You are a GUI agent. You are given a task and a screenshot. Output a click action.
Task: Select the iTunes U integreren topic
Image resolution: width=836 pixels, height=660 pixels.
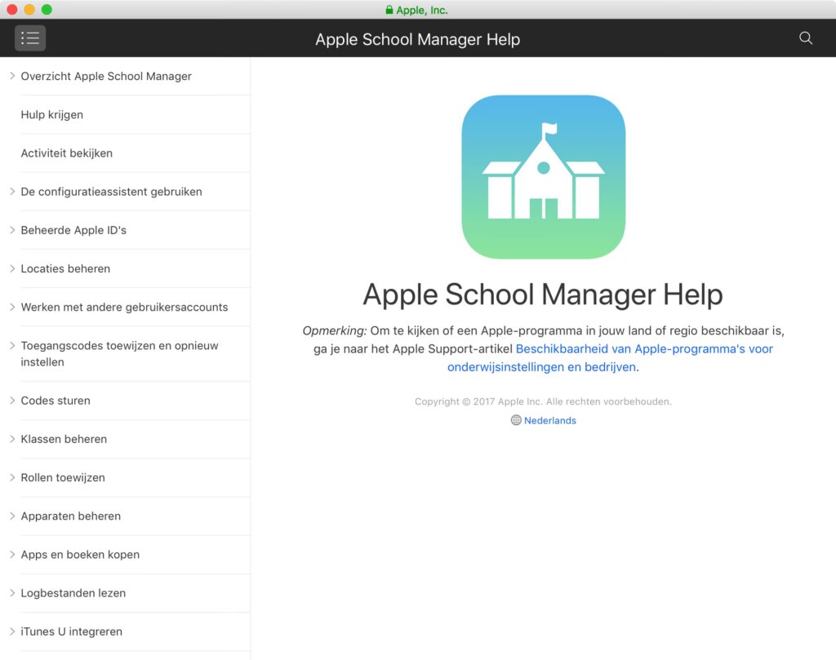coord(71,631)
